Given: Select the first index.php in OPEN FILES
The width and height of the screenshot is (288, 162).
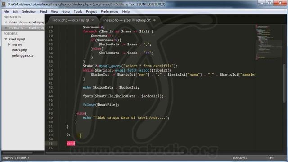Looking at the screenshot, I should [26, 22].
